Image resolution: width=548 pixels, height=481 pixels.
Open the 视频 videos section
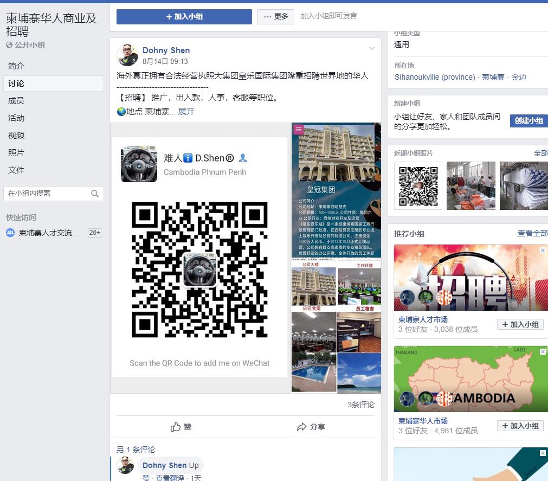[16, 135]
